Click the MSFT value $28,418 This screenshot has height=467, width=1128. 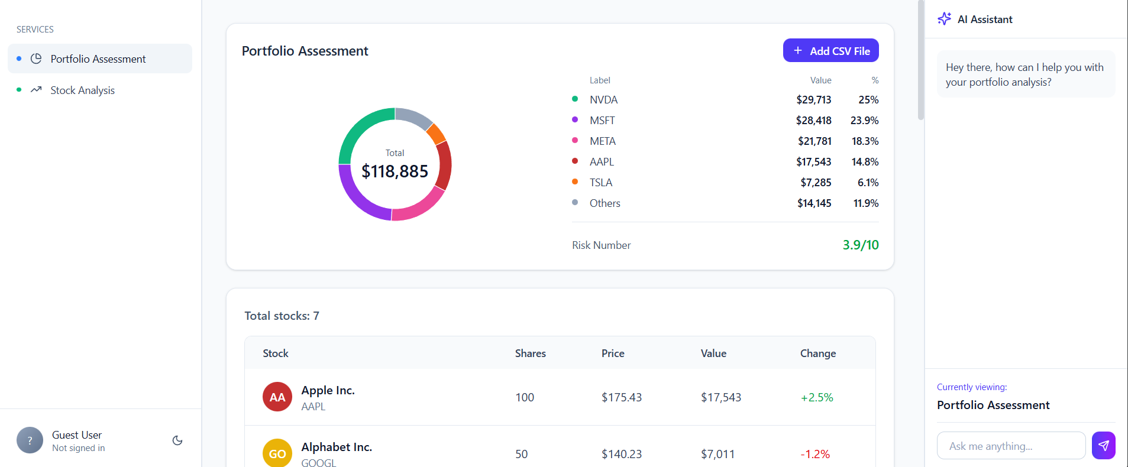pos(813,120)
